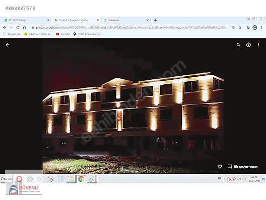The image size is (266, 200).
Task: Go back with the Google Photos arrow
Action: pyautogui.click(x=8, y=45)
